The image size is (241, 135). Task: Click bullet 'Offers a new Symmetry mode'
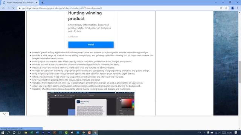tap(78, 76)
